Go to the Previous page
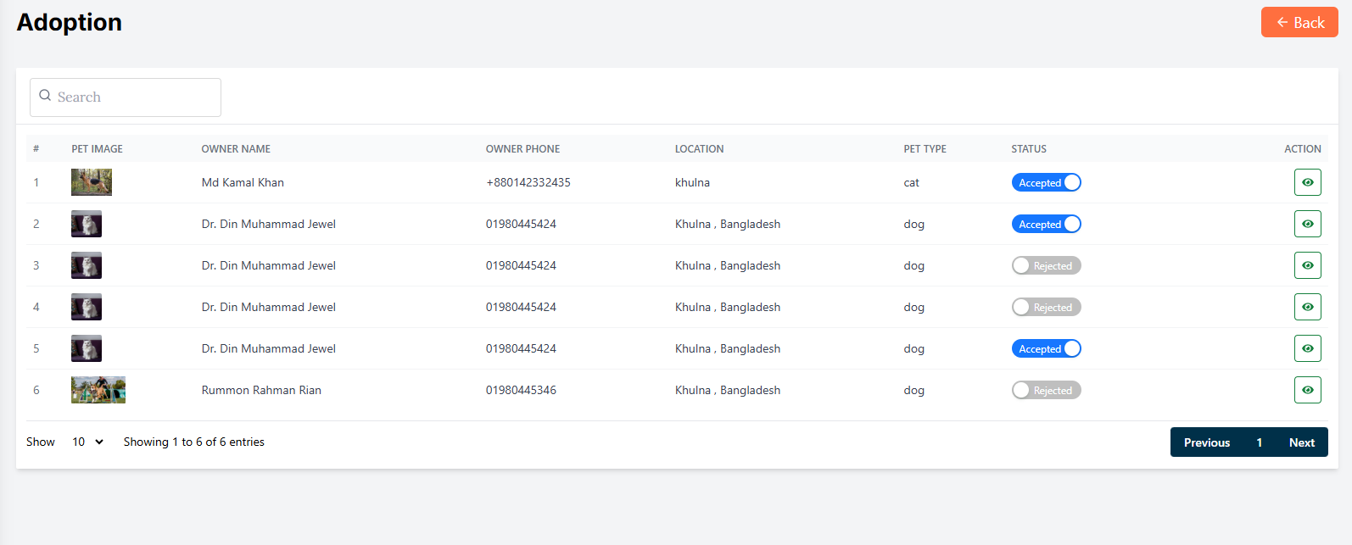The height and width of the screenshot is (545, 1352). pyautogui.click(x=1206, y=442)
